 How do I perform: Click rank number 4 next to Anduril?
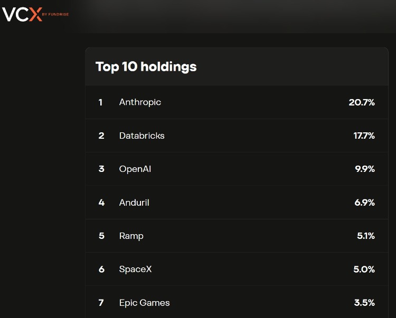[101, 203]
